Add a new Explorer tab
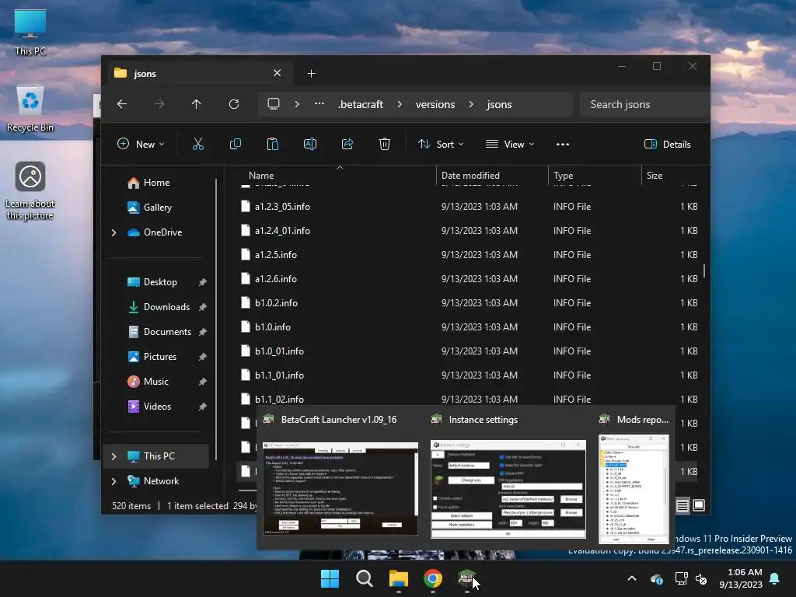Viewport: 796px width, 597px height. [311, 74]
